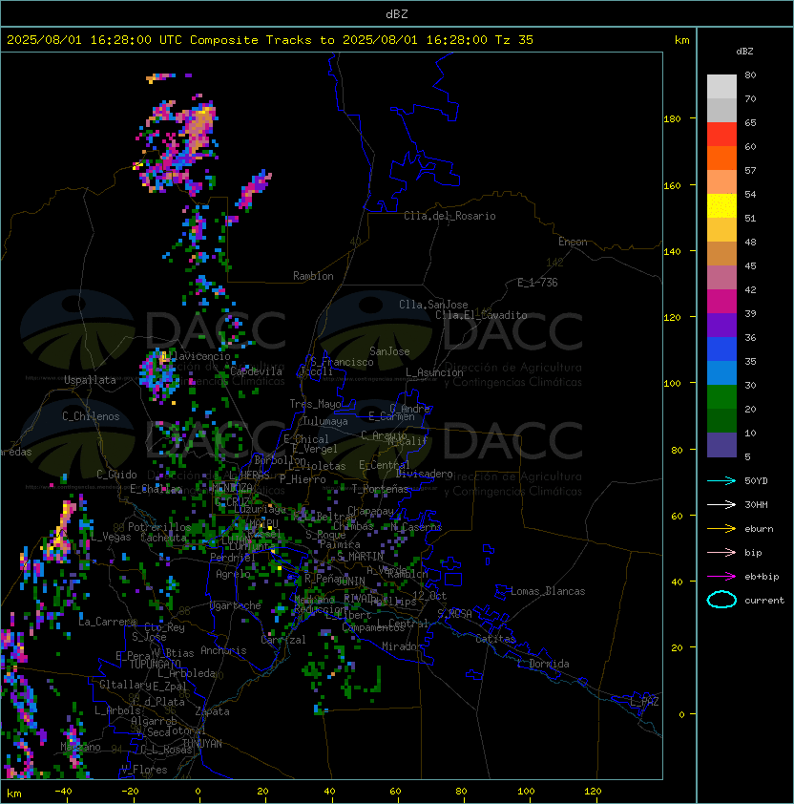Click the 'Encon' map label
Screen dimensions: 794x804
pos(573,242)
